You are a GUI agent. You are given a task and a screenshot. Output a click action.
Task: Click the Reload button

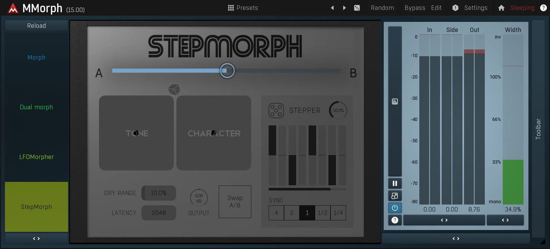tap(36, 26)
